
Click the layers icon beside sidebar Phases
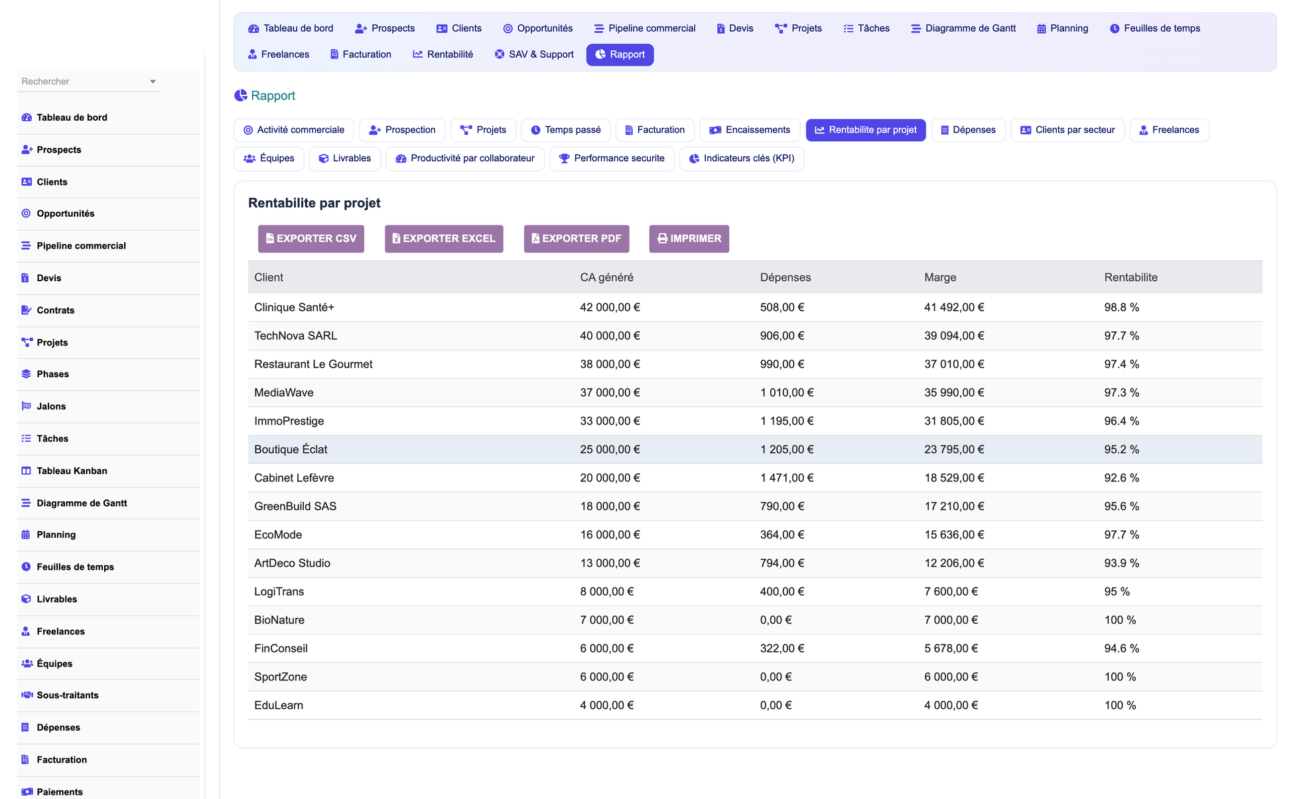[x=27, y=374]
